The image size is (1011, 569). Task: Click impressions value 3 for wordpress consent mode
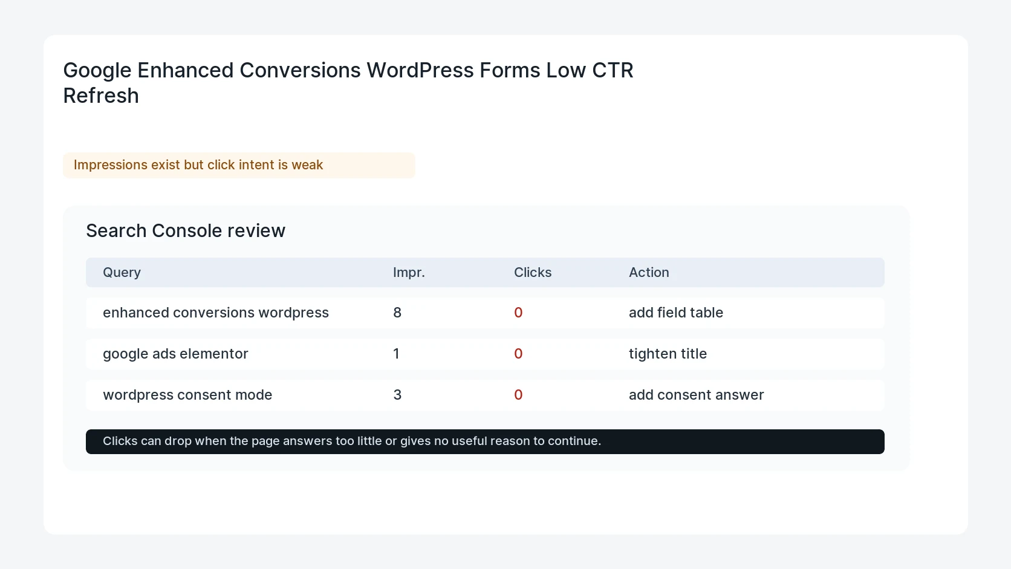[x=397, y=395]
